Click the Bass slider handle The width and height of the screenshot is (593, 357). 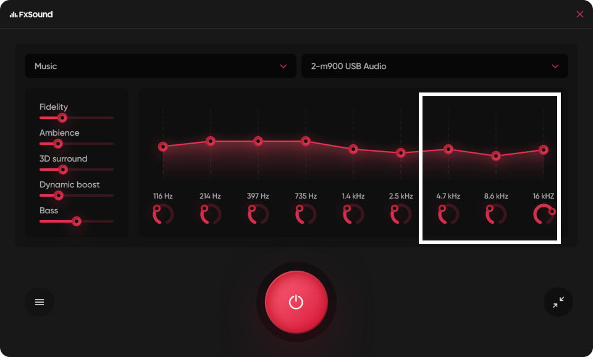[x=77, y=221]
